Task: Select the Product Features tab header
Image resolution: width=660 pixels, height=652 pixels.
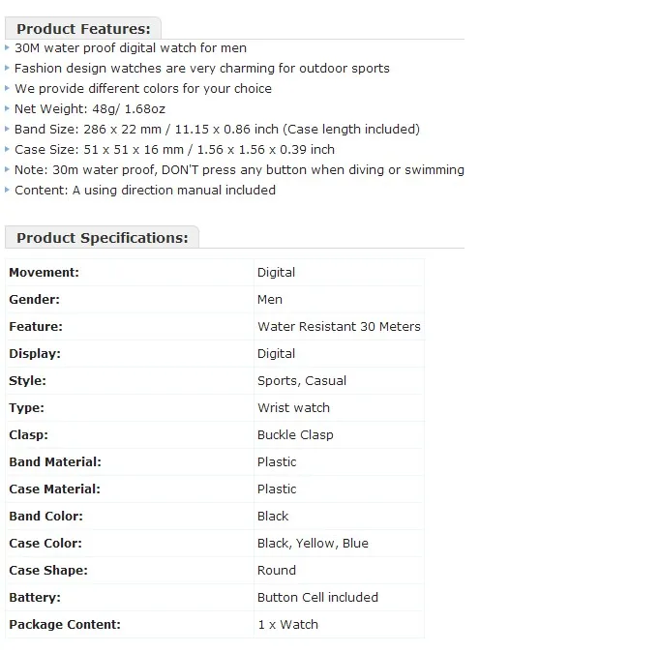Action: 83,29
